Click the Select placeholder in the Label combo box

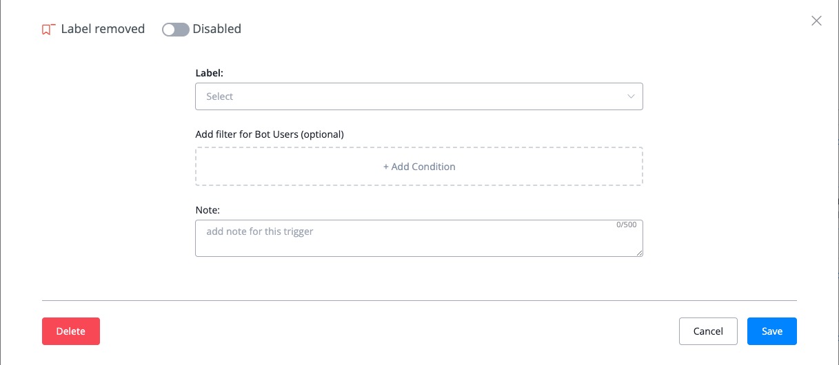pos(220,96)
